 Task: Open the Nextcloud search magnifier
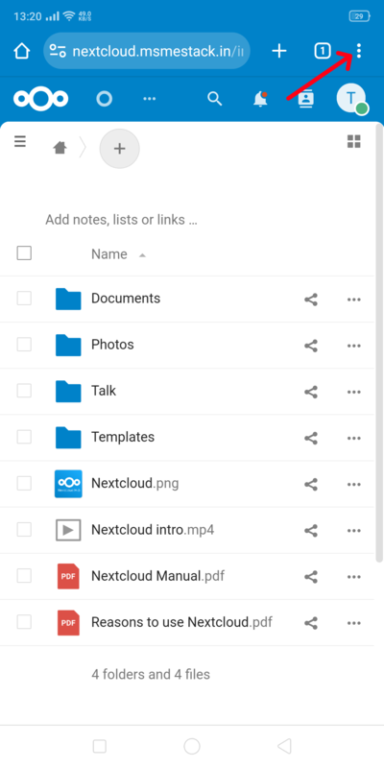214,99
